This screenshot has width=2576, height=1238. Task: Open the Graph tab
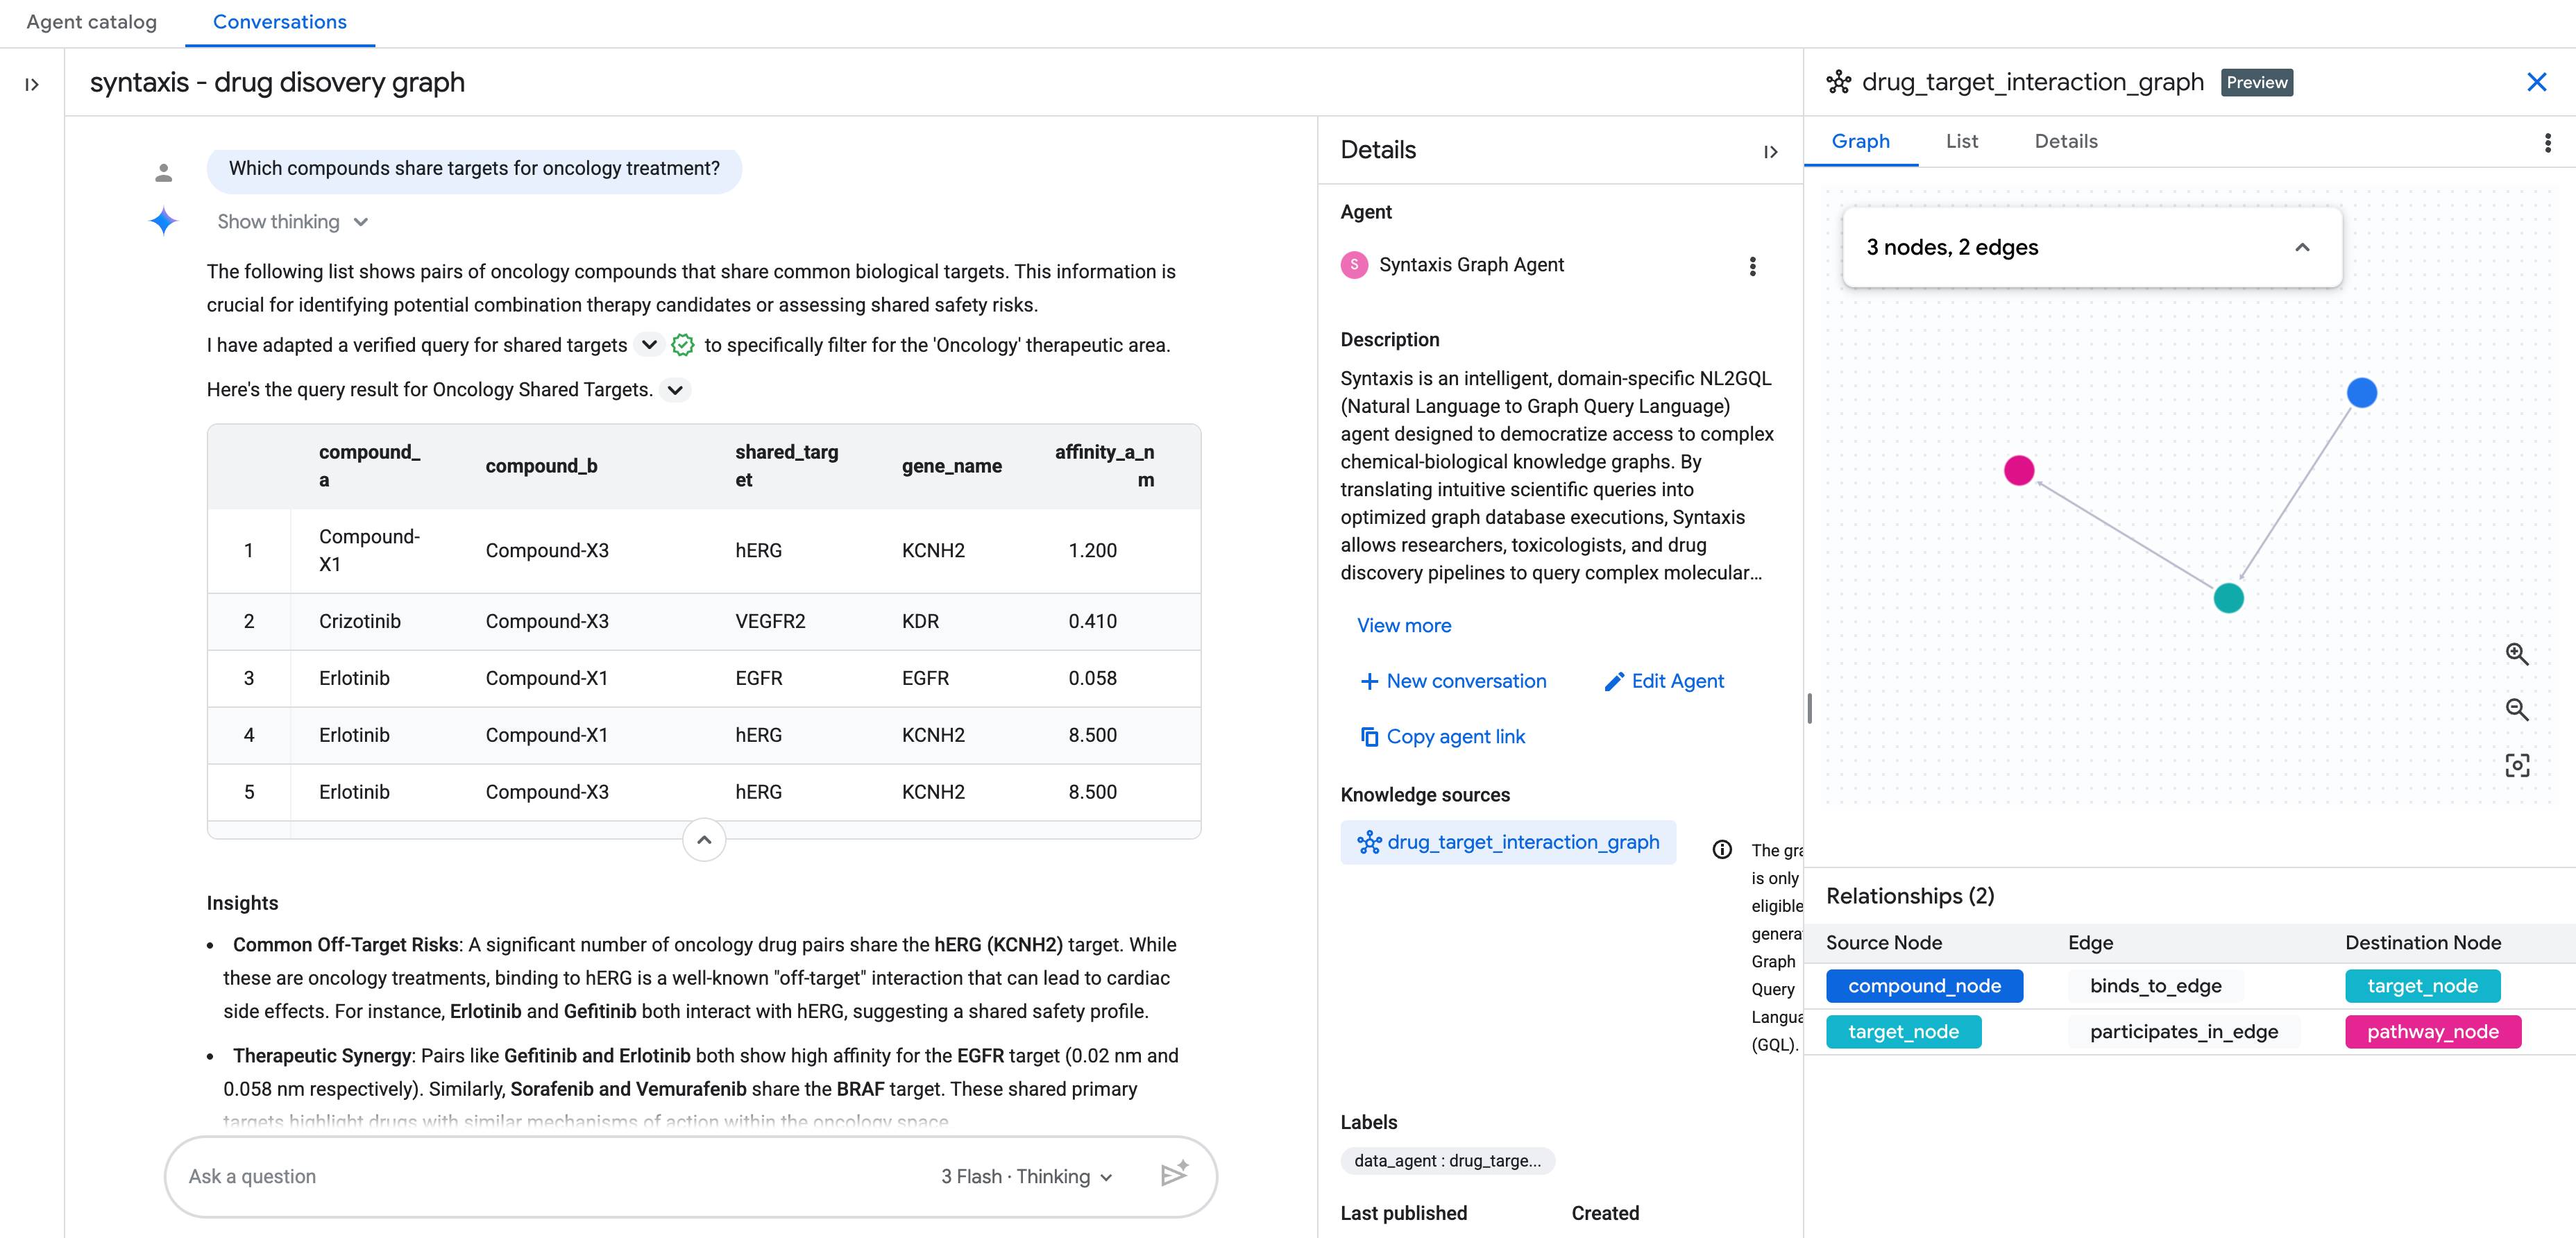pyautogui.click(x=1860, y=142)
